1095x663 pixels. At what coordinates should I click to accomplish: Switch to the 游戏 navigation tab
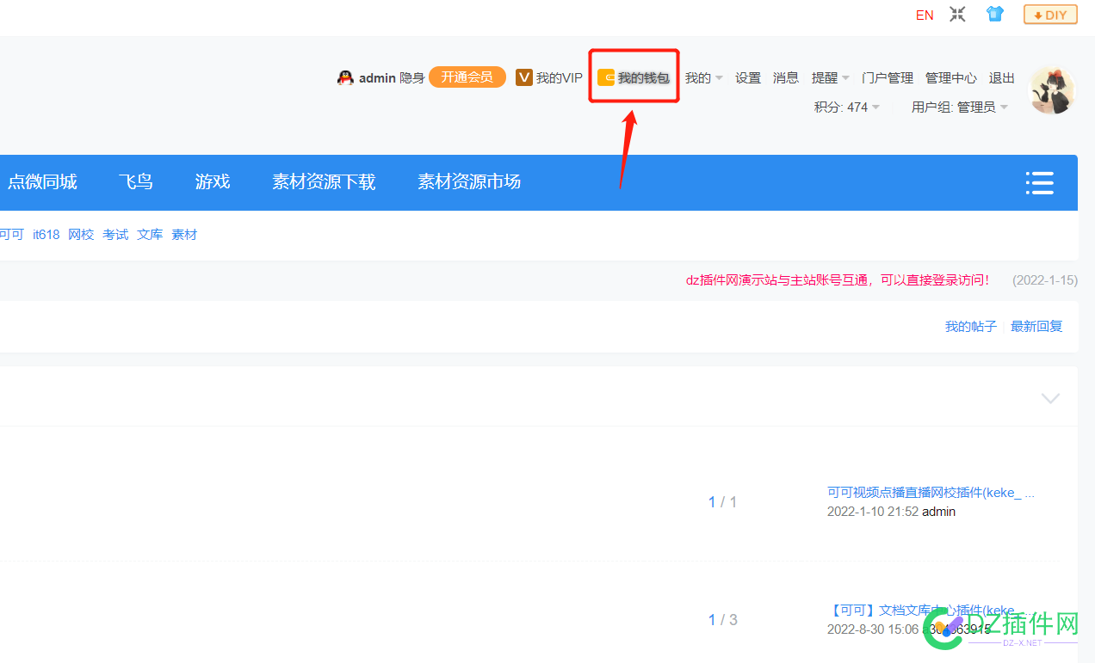(212, 181)
